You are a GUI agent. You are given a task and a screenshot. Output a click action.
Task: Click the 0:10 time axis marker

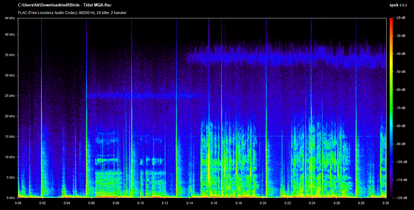pos(141,203)
